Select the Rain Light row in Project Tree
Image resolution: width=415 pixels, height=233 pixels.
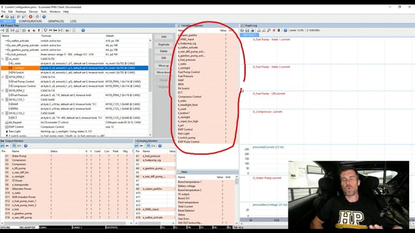click(75, 131)
